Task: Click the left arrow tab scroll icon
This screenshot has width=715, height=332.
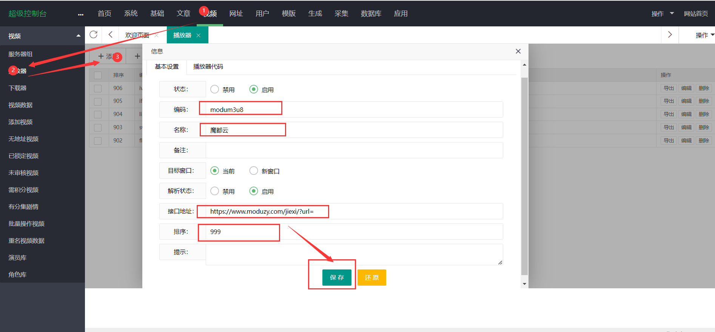Action: click(110, 35)
